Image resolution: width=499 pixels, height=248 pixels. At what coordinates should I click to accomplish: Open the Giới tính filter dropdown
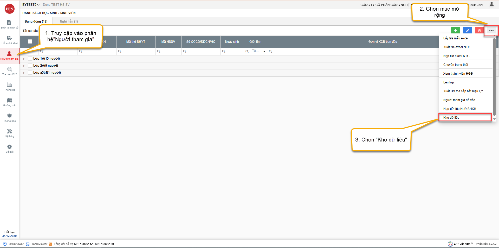pos(264,51)
